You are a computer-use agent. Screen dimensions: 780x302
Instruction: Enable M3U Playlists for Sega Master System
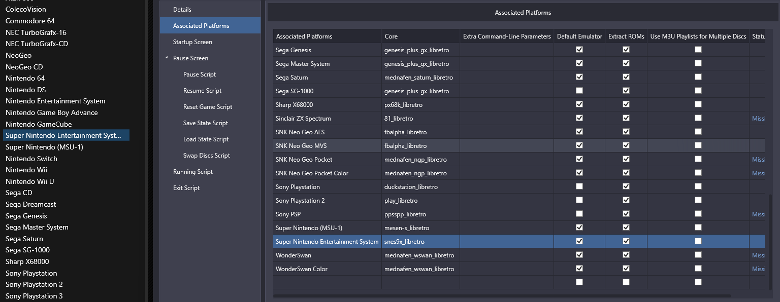point(698,63)
